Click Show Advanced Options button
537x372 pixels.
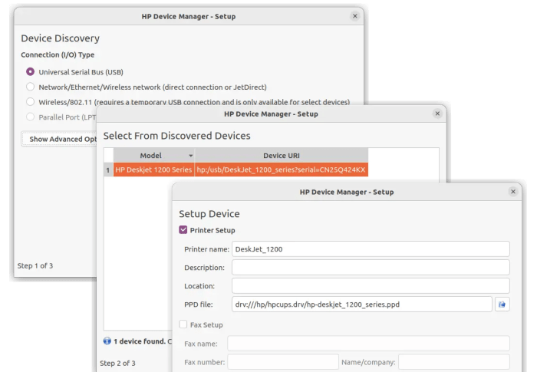click(59, 139)
